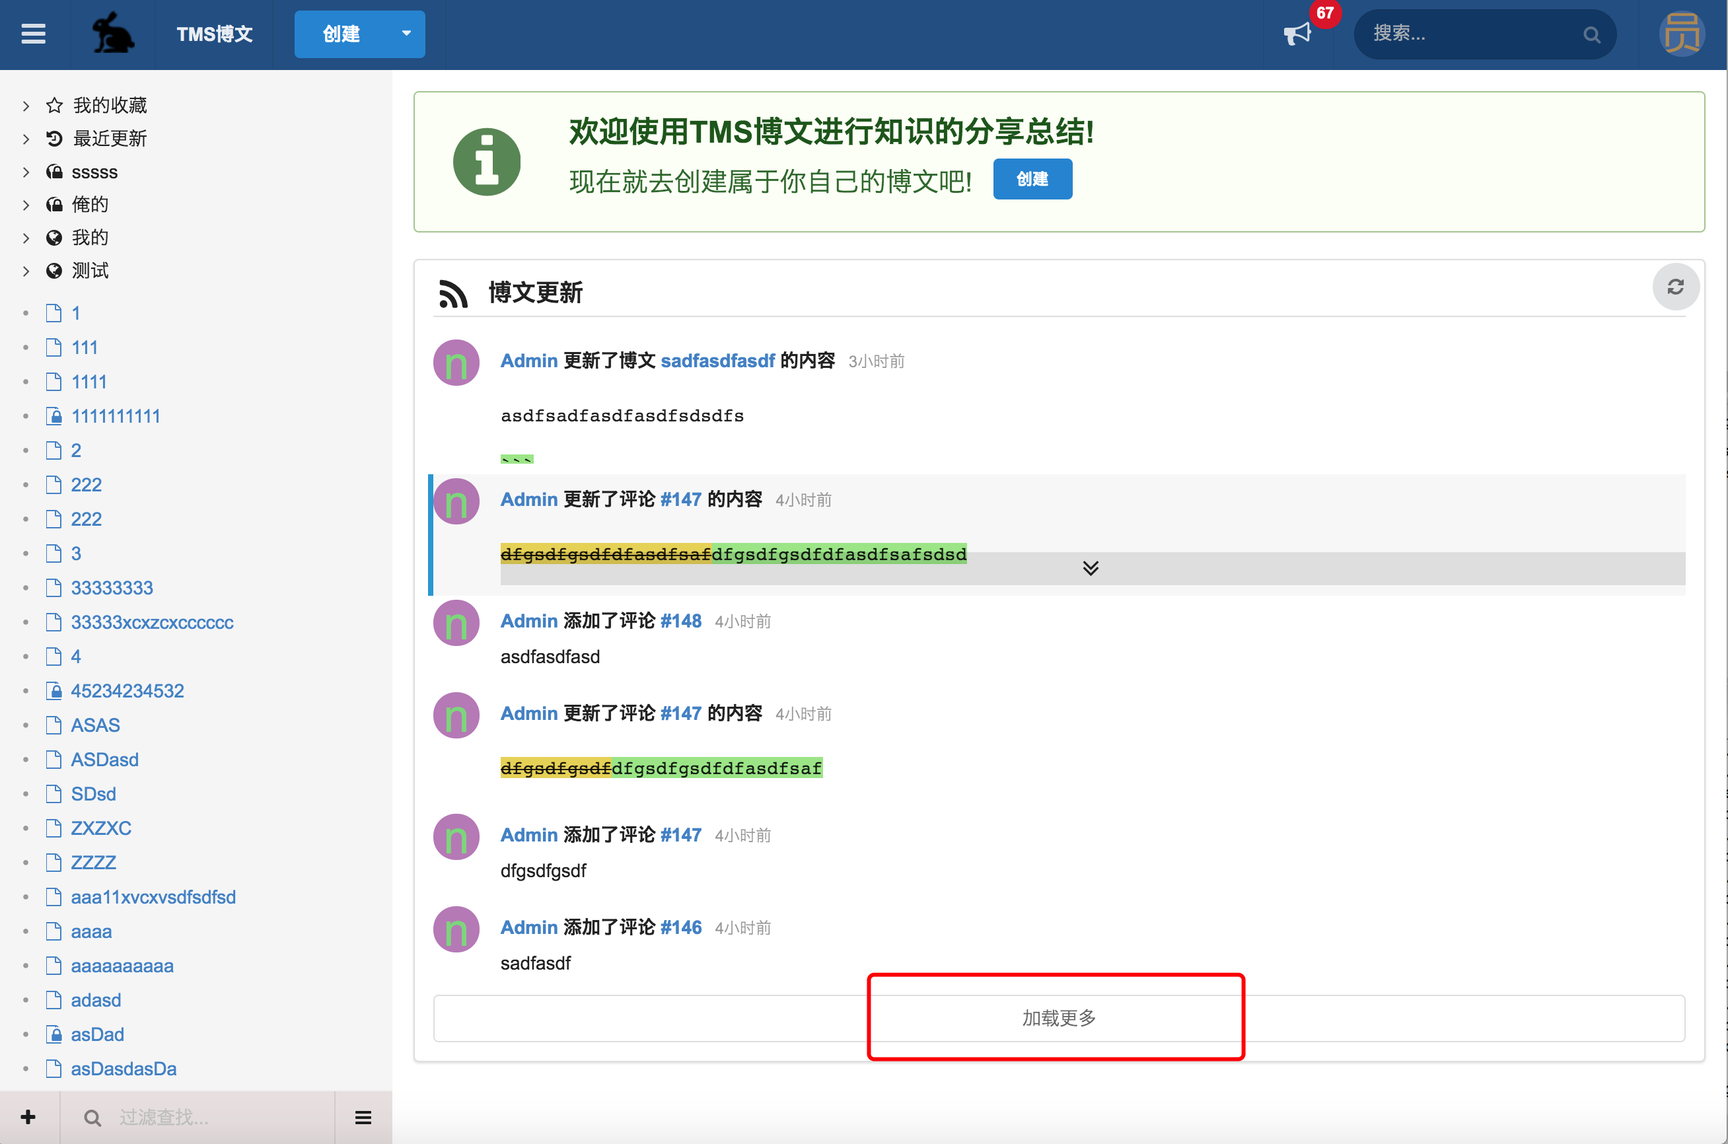Image resolution: width=1728 pixels, height=1144 pixels.
Task: Open the blog titled 33333333
Action: (112, 588)
